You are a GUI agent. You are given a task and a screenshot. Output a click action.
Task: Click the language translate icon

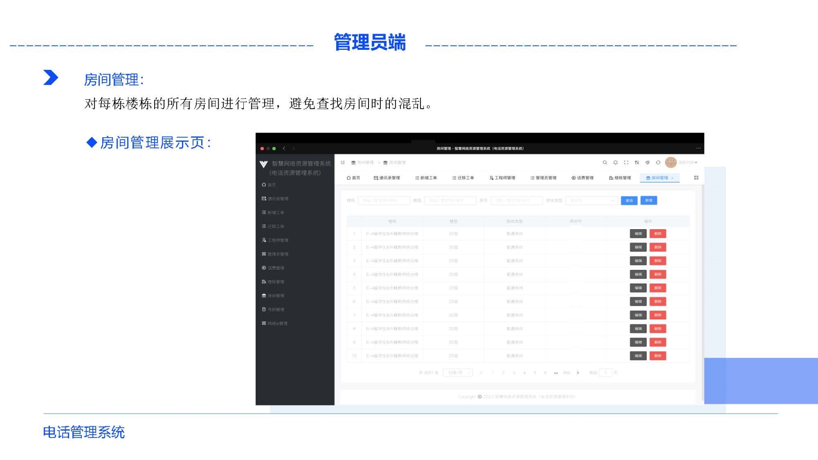(x=637, y=162)
